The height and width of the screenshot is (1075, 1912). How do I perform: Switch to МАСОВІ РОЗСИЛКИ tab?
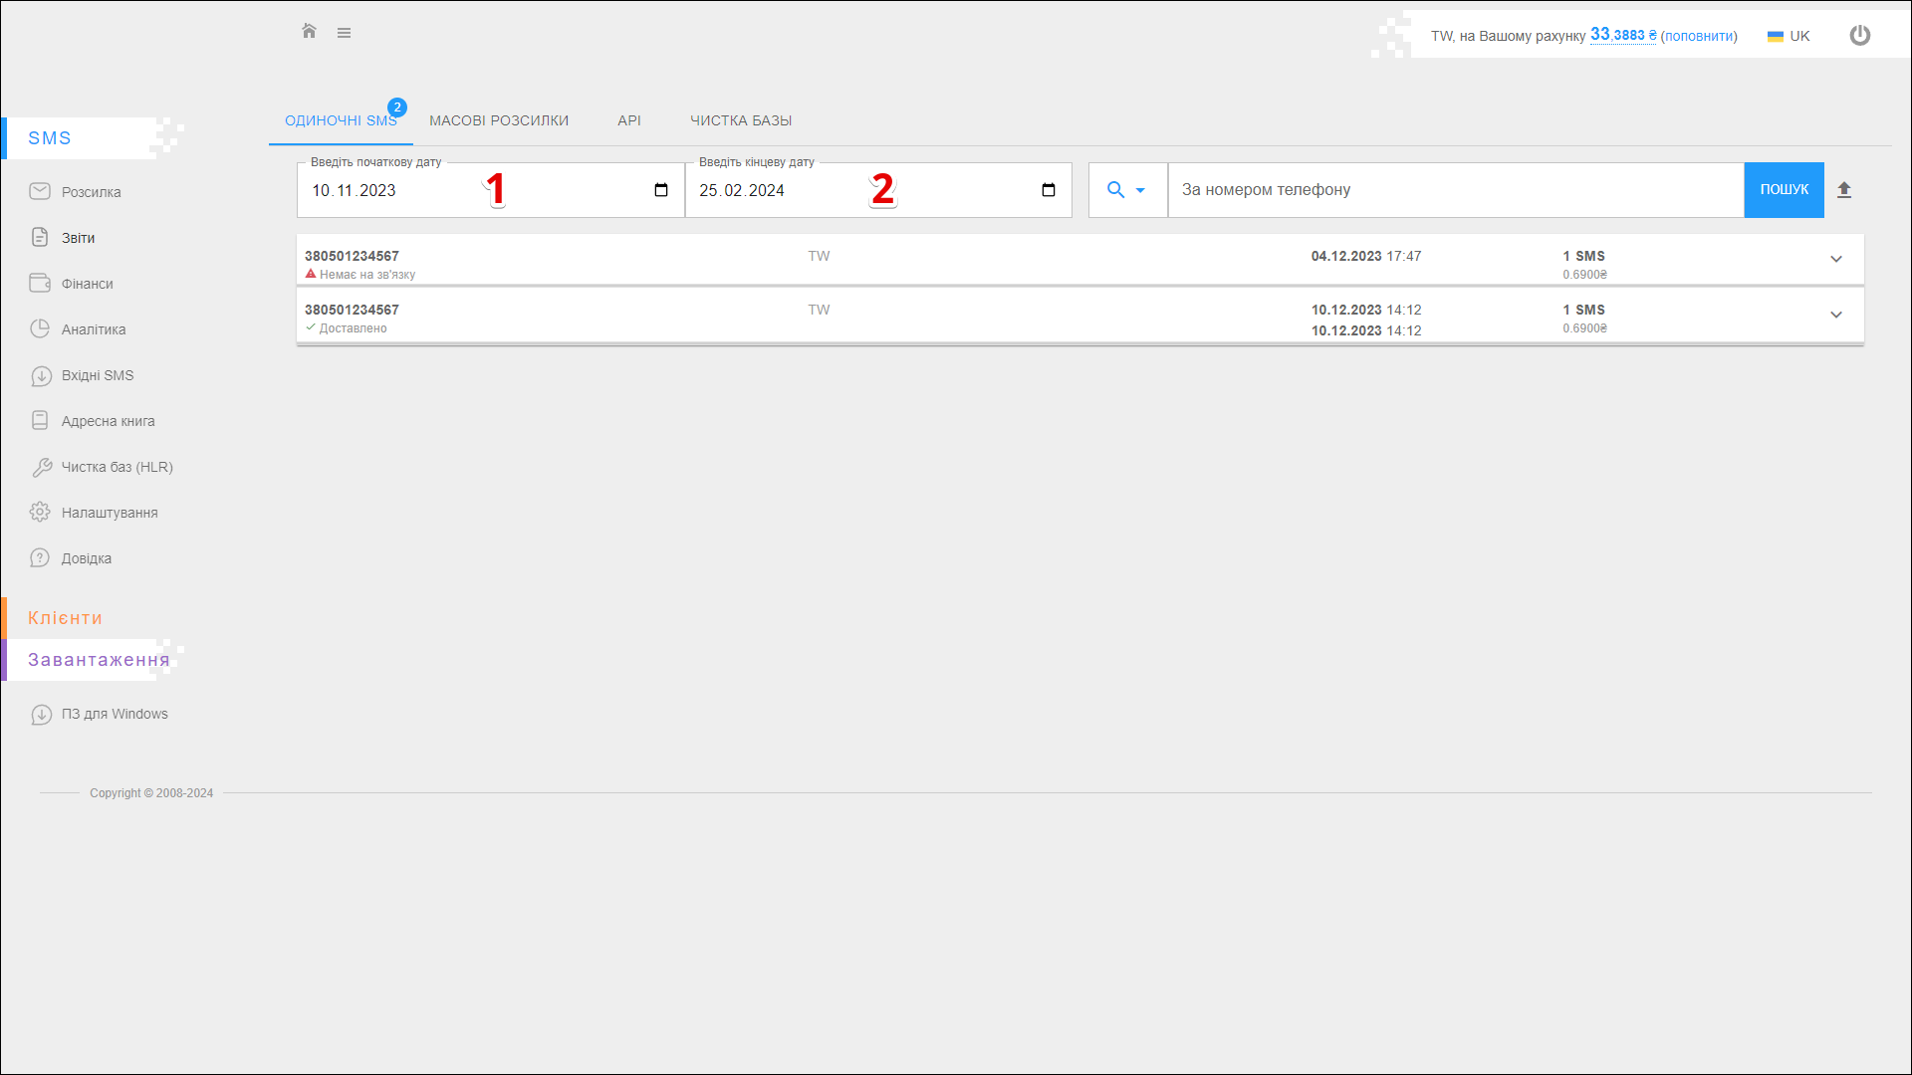pos(499,120)
